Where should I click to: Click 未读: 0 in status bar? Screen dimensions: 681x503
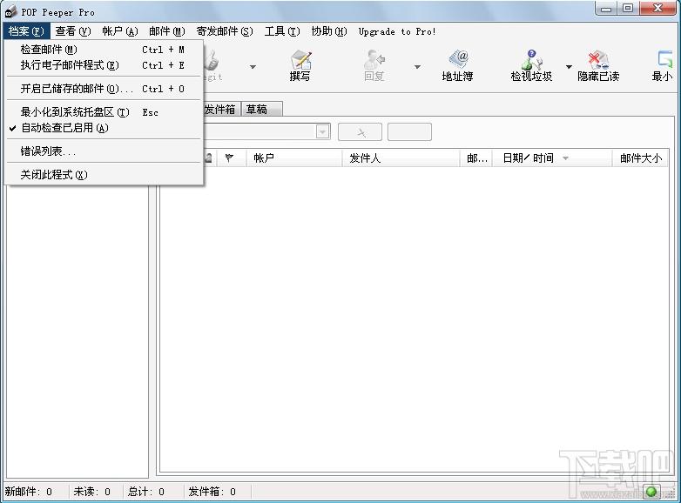tap(91, 492)
